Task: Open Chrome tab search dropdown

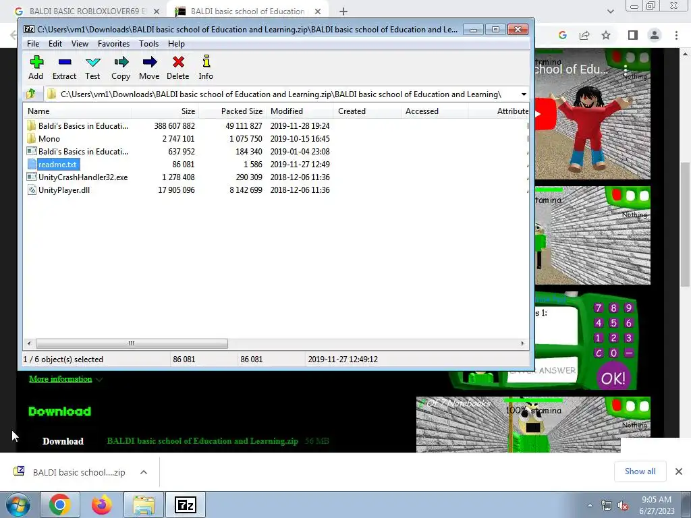Action: [x=610, y=11]
